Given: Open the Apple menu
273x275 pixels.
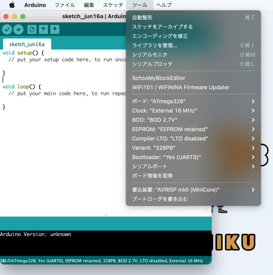Looking at the screenshot, I should tap(12, 5).
